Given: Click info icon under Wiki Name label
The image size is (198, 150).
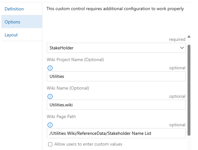Looking at the screenshot, I should [x=50, y=96].
